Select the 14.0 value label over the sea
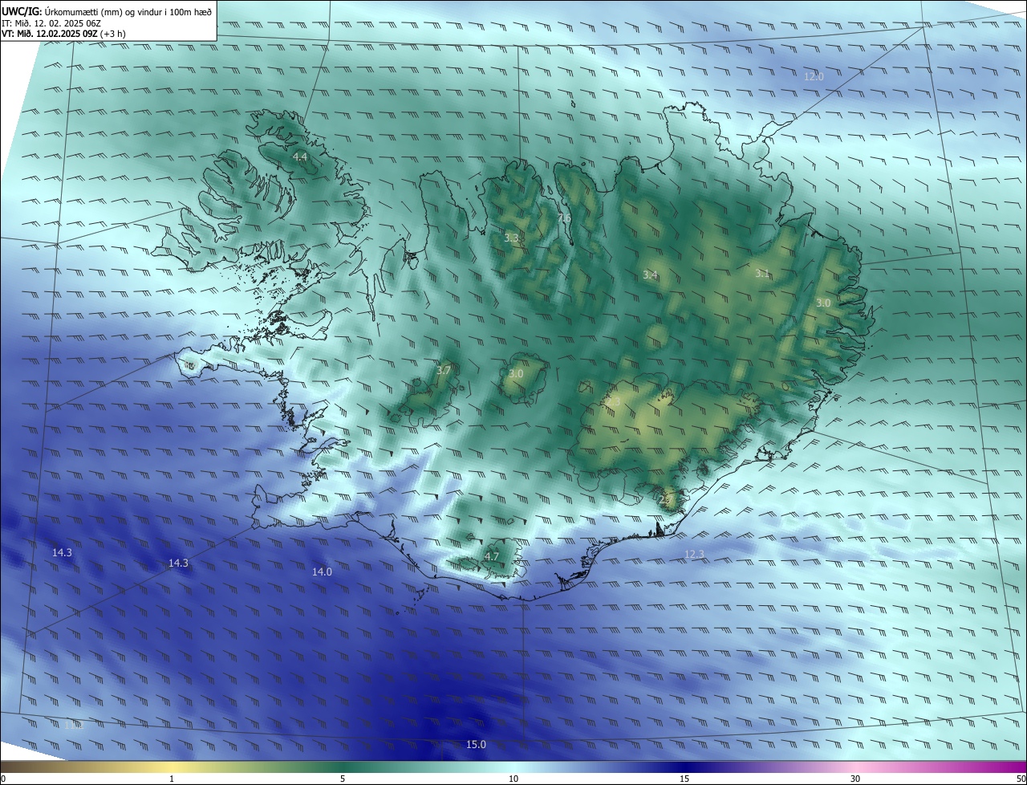Screen dimensions: 1027x785 322,572
